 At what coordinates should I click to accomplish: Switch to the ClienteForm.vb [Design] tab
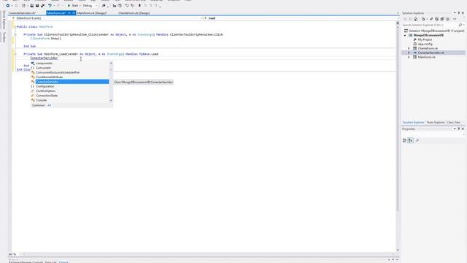coord(134,13)
